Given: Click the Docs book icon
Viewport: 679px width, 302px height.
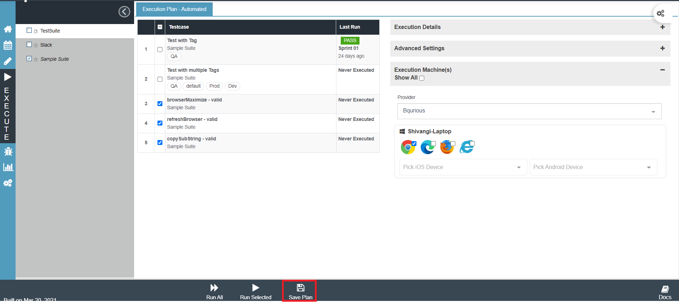Looking at the screenshot, I should (x=665, y=290).
